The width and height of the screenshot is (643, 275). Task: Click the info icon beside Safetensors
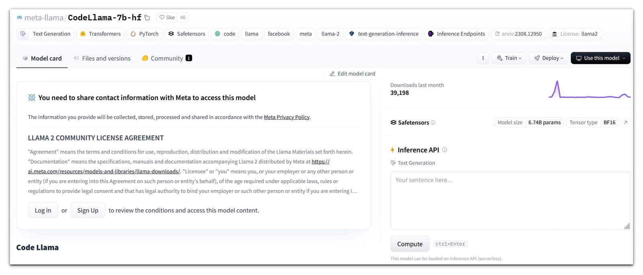(x=434, y=123)
